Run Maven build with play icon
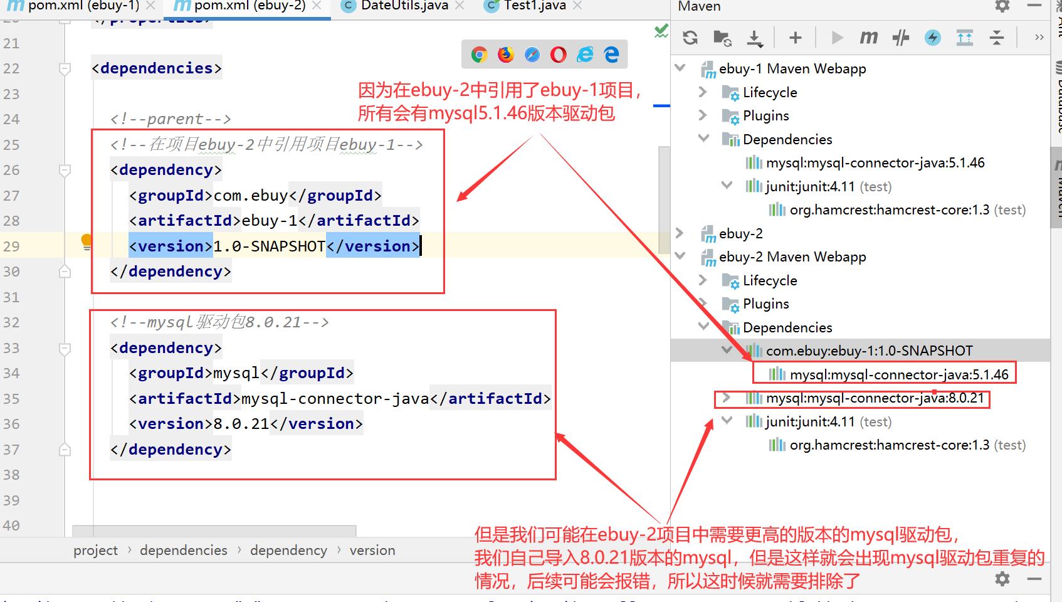1062x602 pixels. click(x=836, y=38)
